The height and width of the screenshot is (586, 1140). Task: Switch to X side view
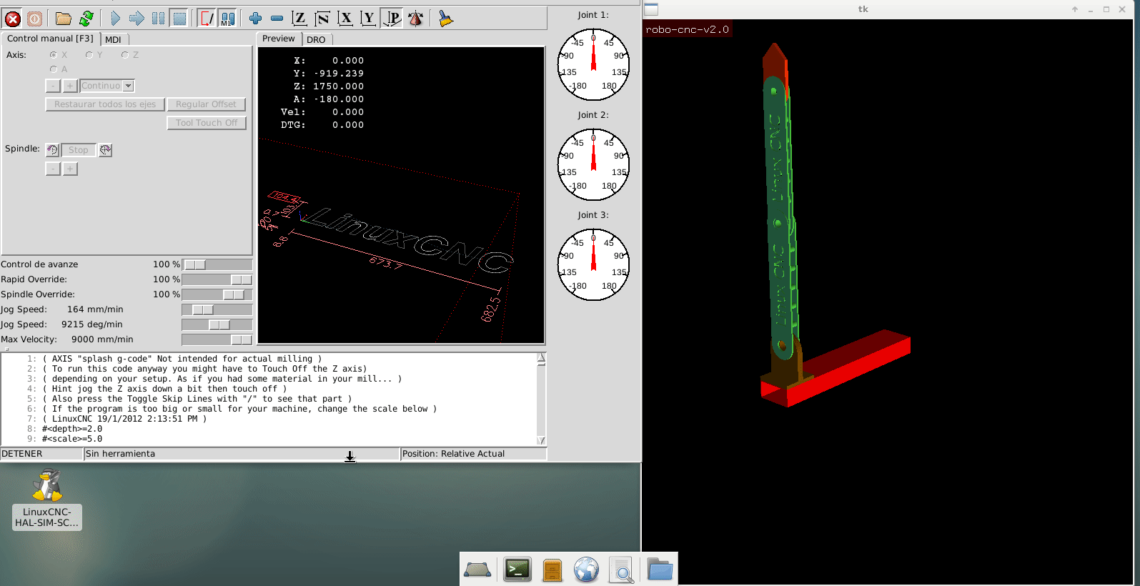pyautogui.click(x=345, y=19)
